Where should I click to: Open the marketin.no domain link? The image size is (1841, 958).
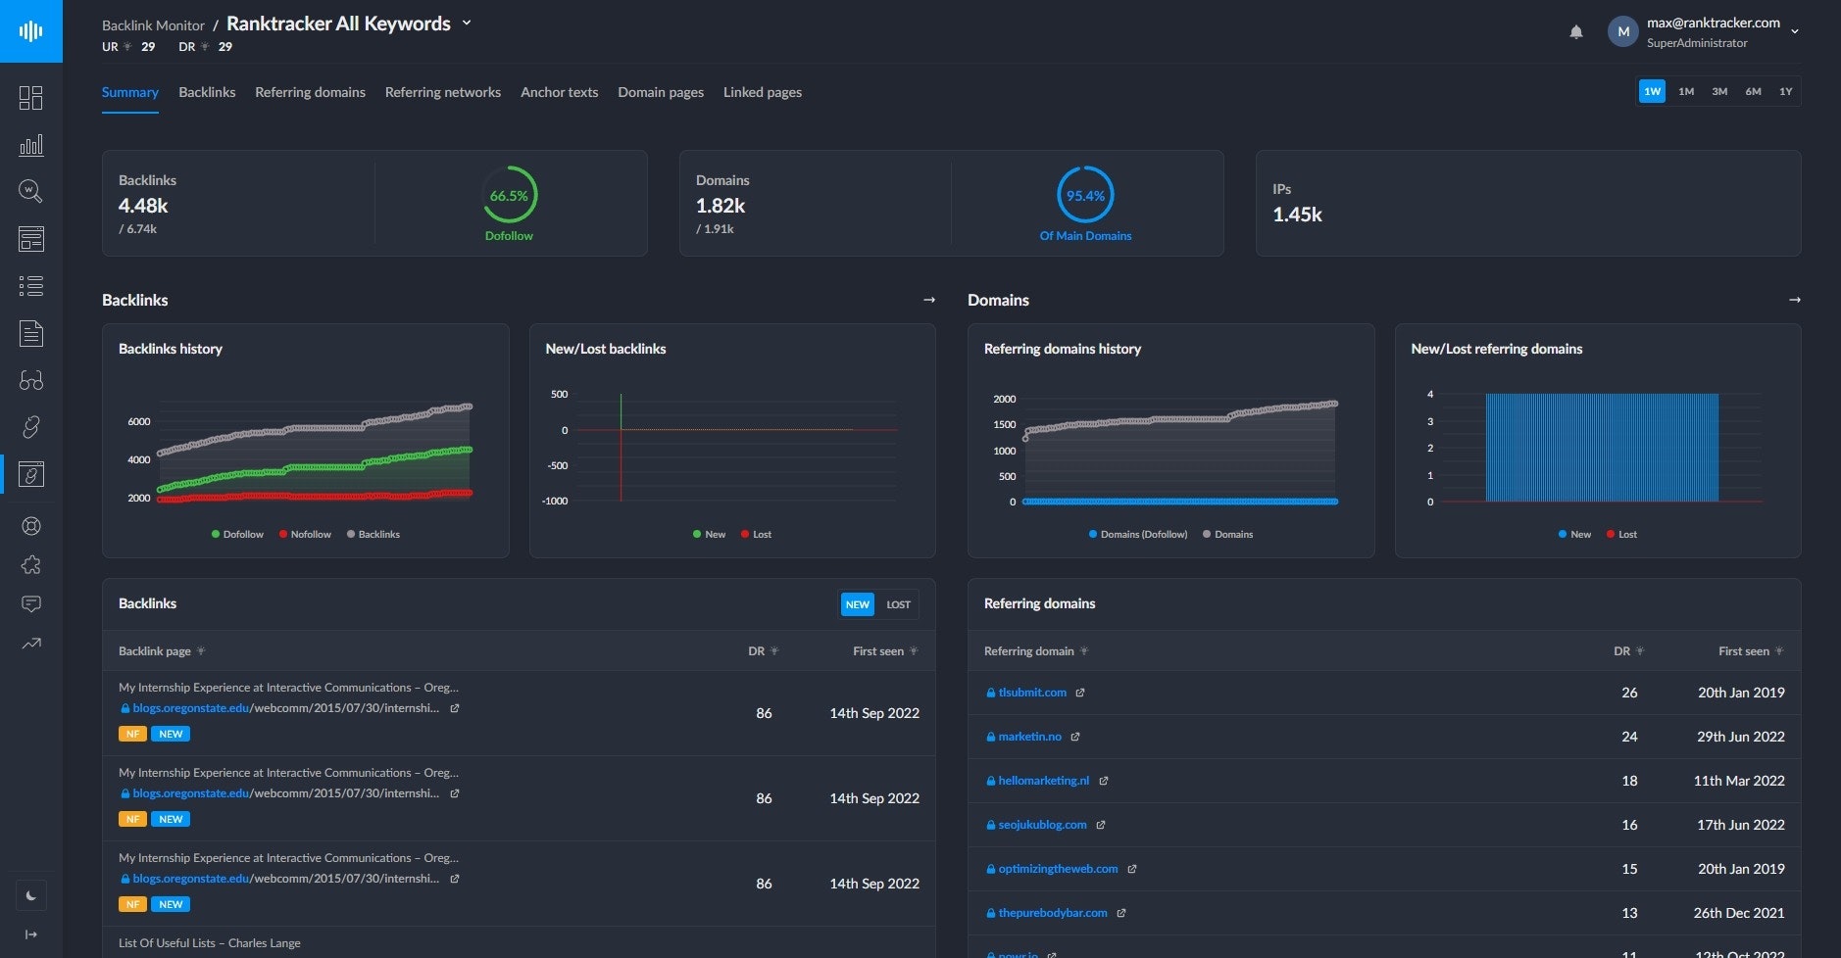pyautogui.click(x=1029, y=737)
